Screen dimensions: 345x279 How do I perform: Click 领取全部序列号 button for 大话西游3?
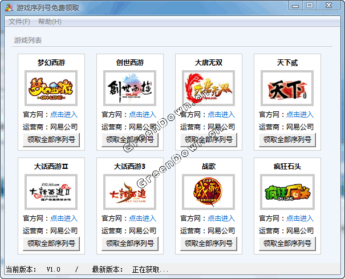[130, 244]
